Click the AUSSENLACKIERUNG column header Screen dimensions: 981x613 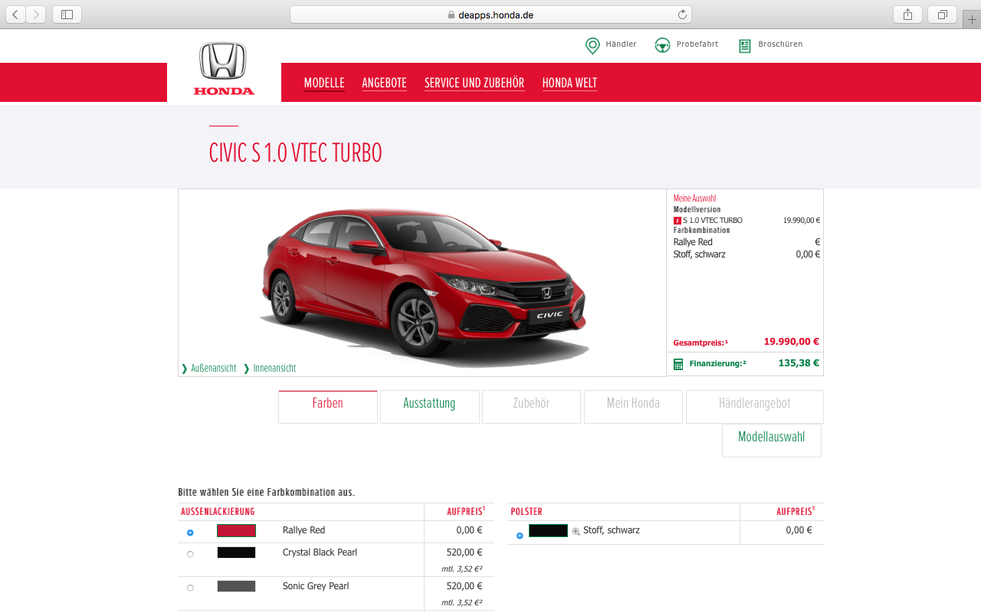click(x=218, y=512)
